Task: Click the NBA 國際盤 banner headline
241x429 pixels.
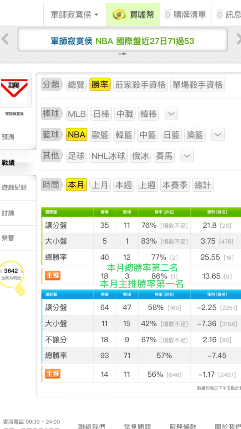Action: coord(123,41)
